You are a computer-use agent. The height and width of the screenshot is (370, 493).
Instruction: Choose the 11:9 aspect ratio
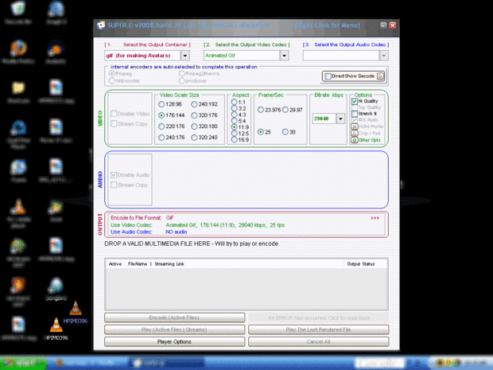click(234, 127)
